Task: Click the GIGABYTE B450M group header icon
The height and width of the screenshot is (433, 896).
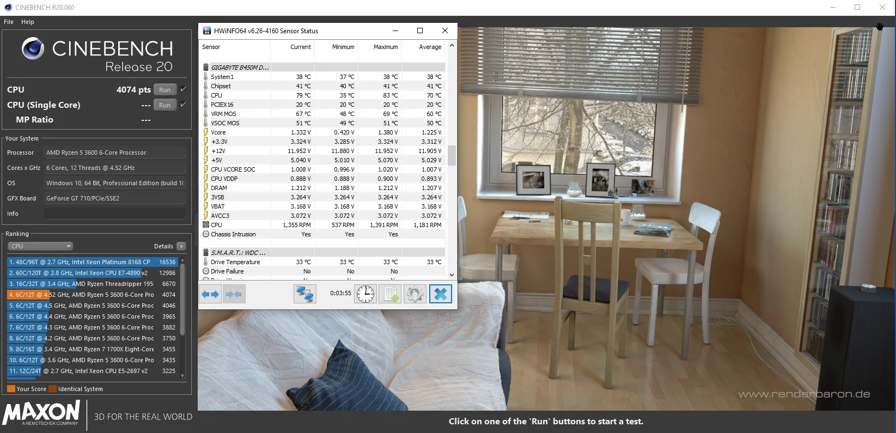Action: tap(206, 68)
